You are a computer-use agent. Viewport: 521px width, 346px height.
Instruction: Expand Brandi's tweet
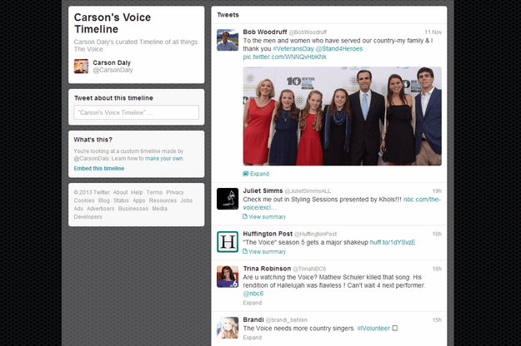tap(253, 338)
